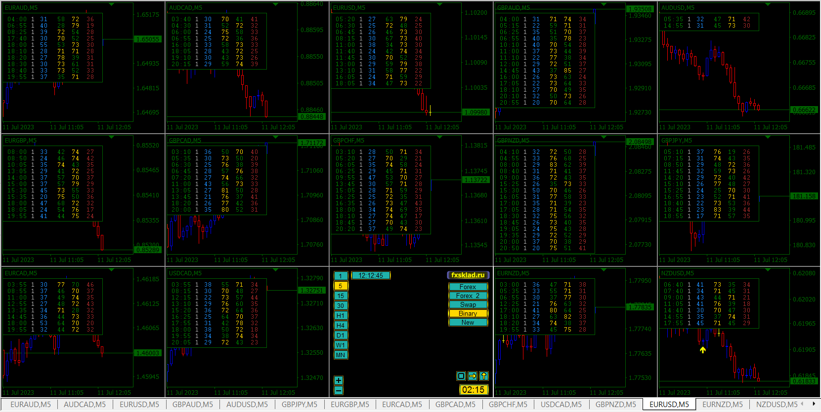Select the GBPCHF,M5 tab
The height and width of the screenshot is (412, 821).
[508, 405]
